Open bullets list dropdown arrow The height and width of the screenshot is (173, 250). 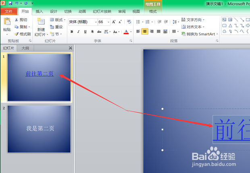tap(143, 22)
